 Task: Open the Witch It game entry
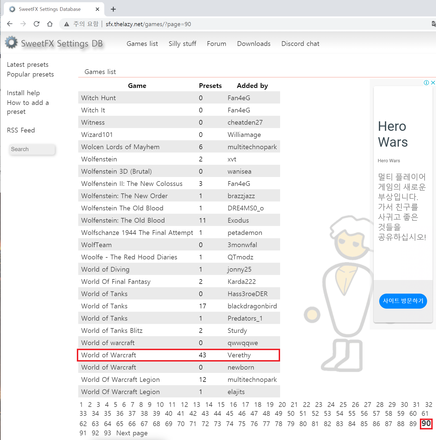93,110
